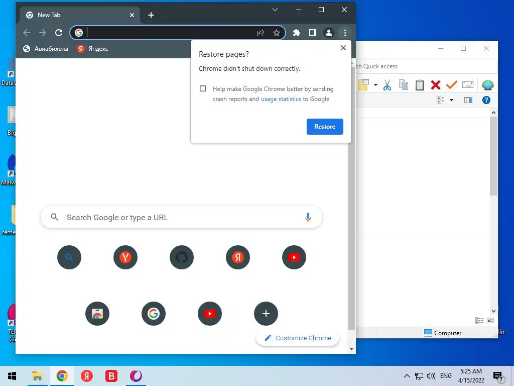Click Chrome icon in the taskbar
The width and height of the screenshot is (514, 386).
62,376
